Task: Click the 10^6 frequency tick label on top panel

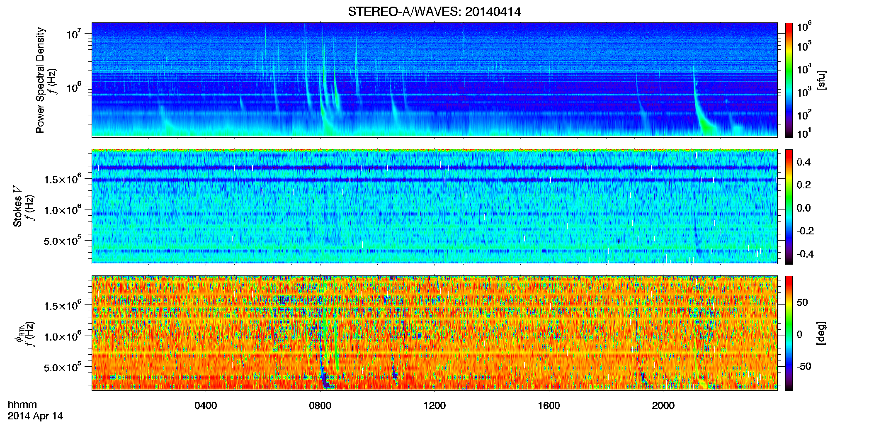Action: pos(73,88)
